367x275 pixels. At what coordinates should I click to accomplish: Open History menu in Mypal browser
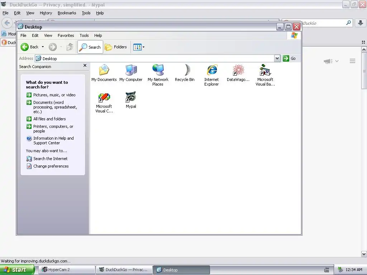46,13
